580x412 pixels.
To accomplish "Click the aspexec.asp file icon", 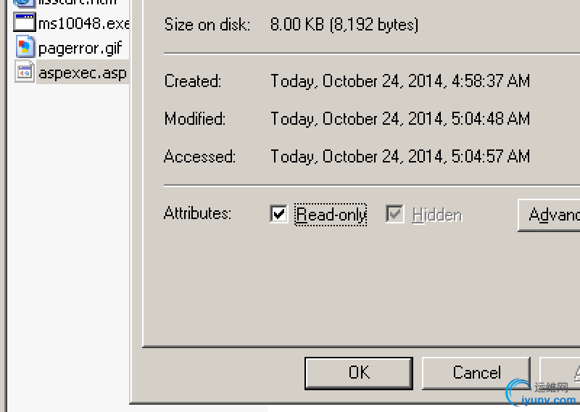I will coord(25,73).
